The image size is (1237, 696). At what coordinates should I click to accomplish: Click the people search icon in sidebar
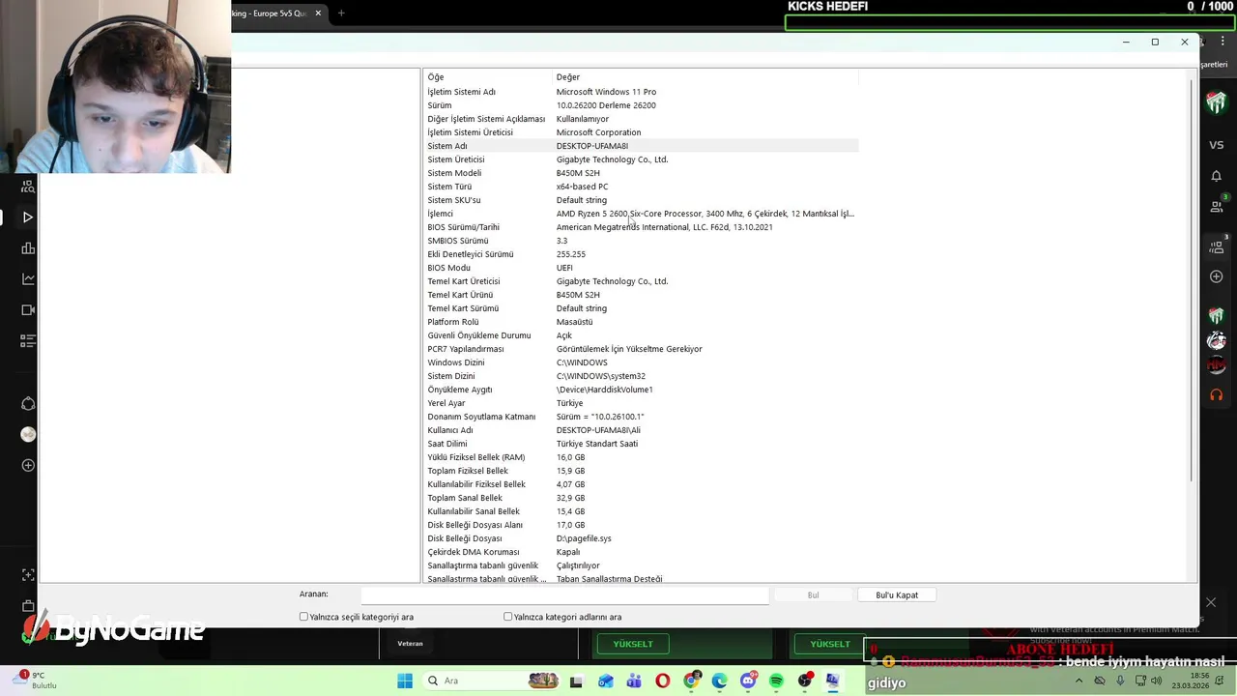point(28,186)
